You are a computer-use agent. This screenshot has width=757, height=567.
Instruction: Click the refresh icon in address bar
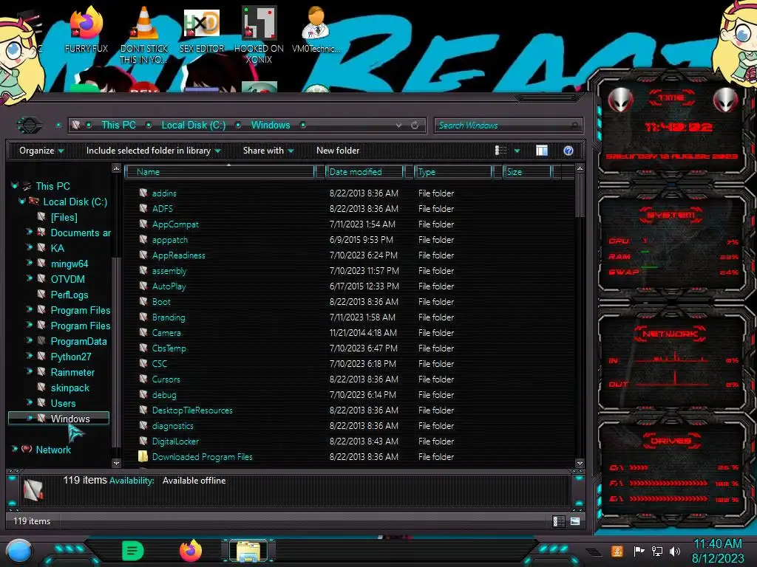click(415, 126)
